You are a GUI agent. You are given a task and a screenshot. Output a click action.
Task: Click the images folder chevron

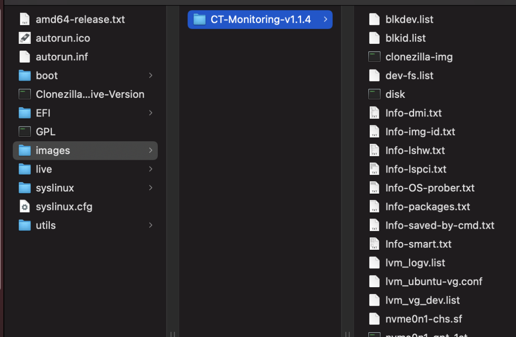150,150
